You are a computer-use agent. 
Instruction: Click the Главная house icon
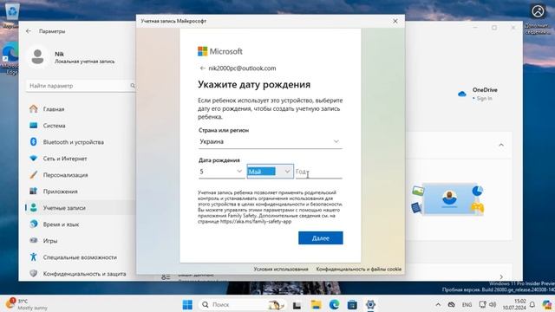click(x=34, y=108)
